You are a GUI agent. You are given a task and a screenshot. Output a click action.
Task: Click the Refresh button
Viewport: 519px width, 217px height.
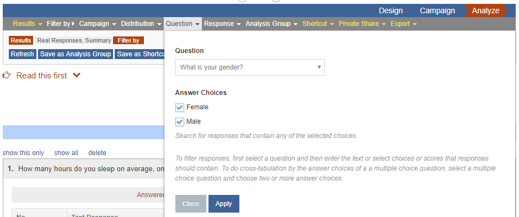point(23,54)
